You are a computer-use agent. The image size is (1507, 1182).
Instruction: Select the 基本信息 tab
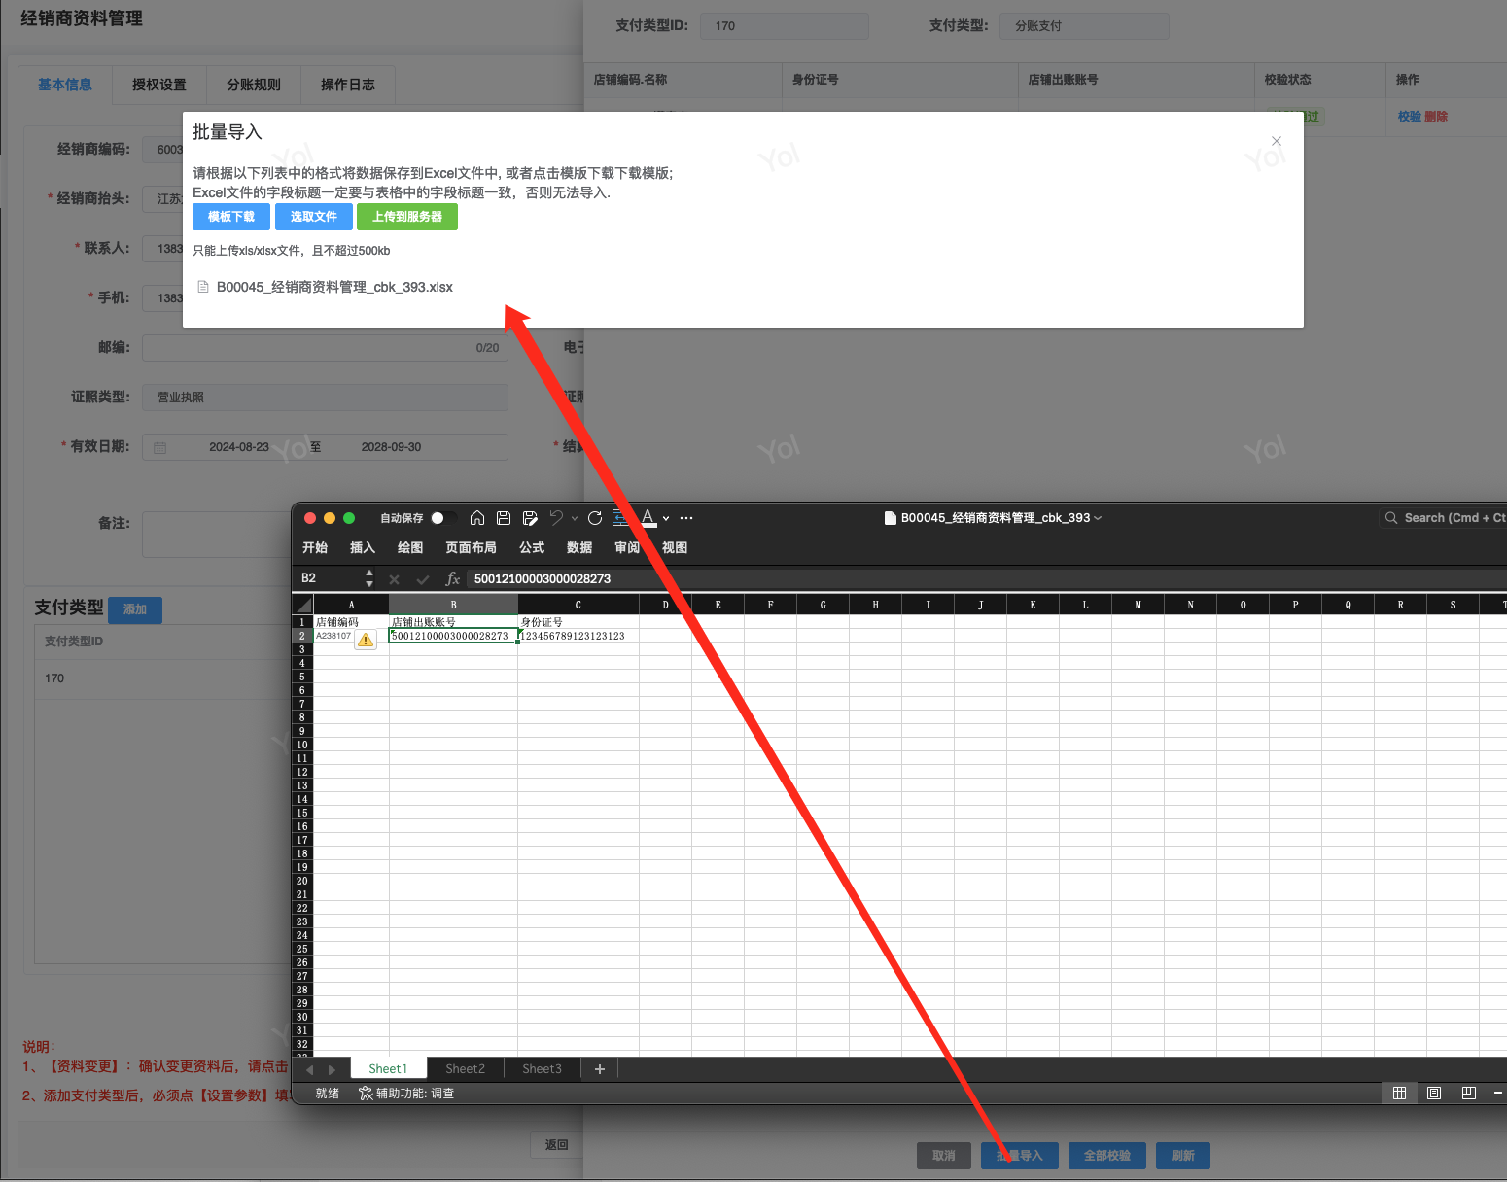[65, 85]
